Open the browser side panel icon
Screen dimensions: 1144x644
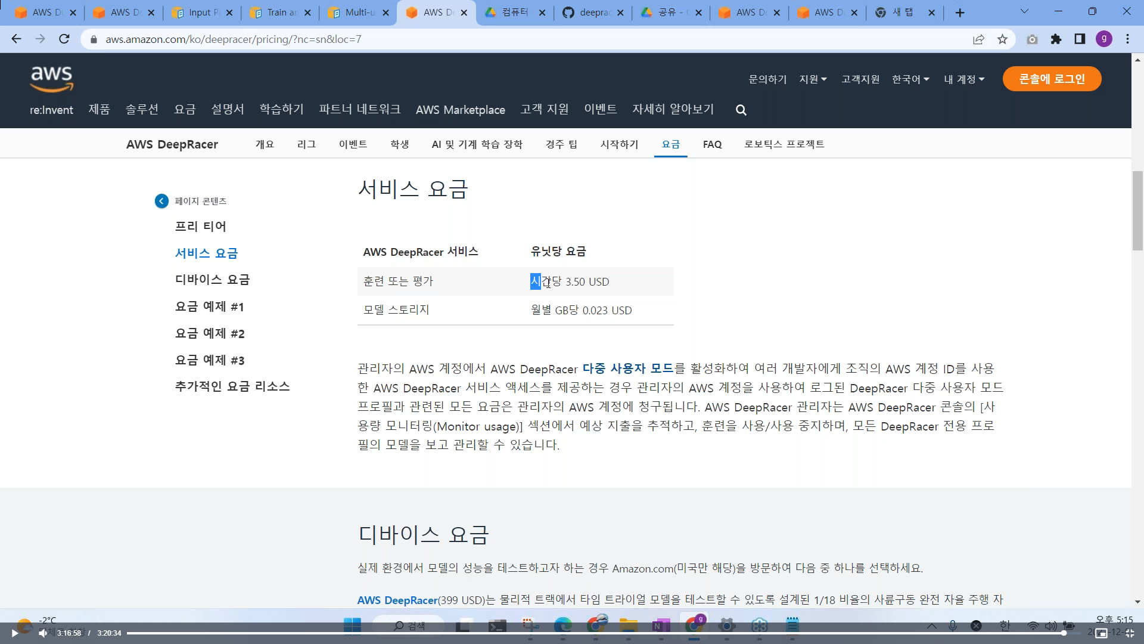tap(1080, 39)
